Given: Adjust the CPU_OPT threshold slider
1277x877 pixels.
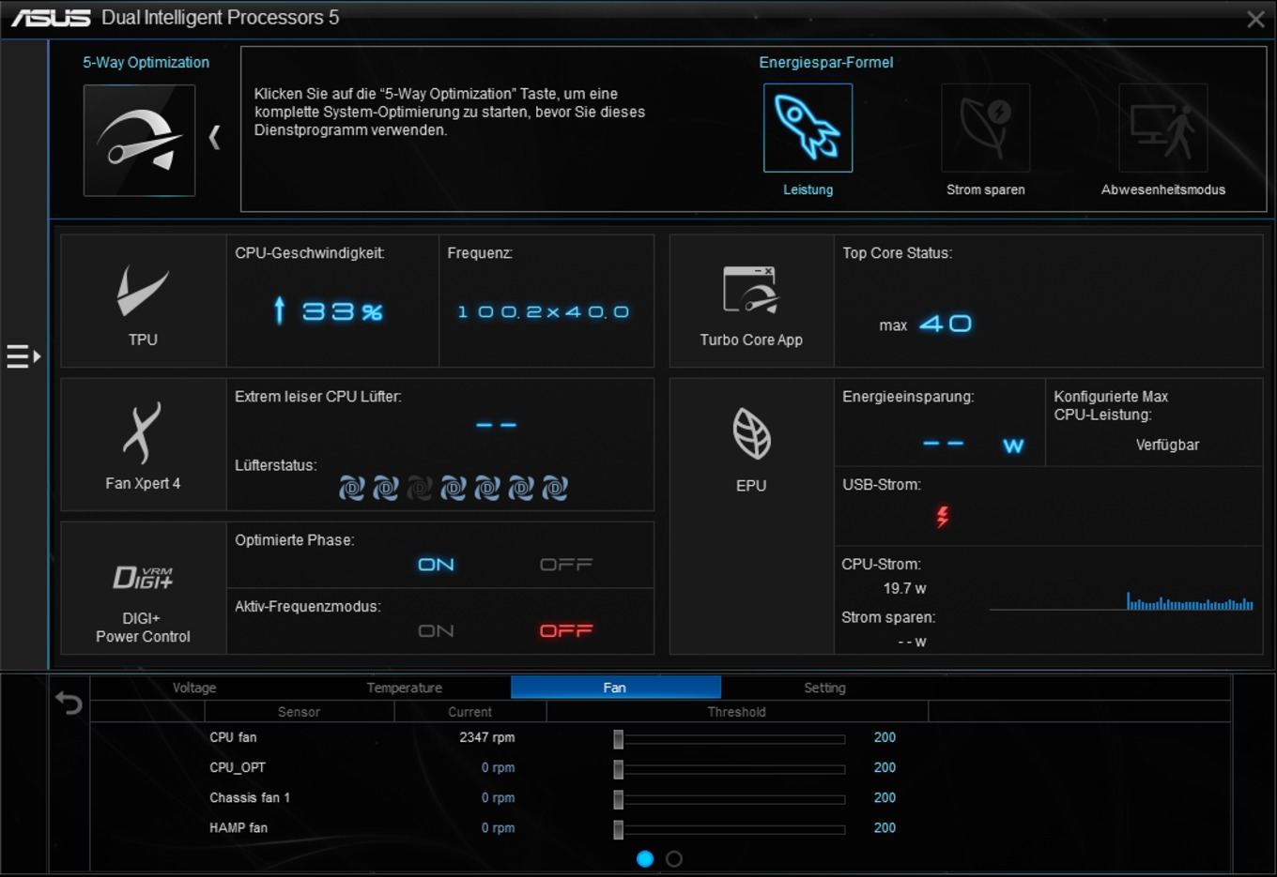Looking at the screenshot, I should [x=618, y=769].
